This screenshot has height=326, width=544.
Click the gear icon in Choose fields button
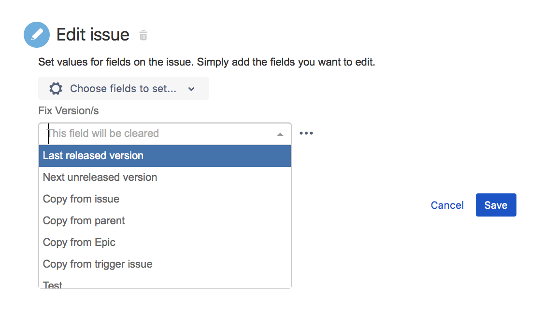(x=56, y=88)
